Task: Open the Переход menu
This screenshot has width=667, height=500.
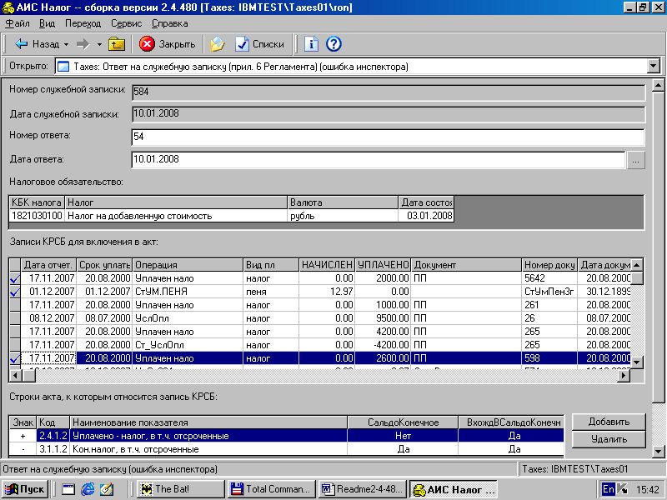Action: tap(83, 24)
